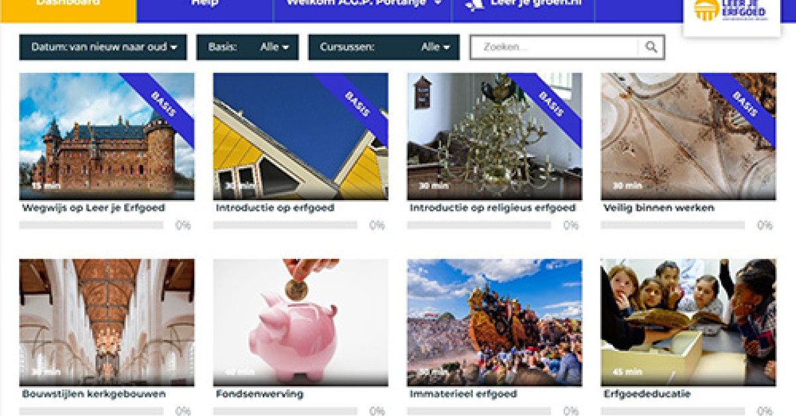Focus the Zoeken search field
796x416 pixels.
pos(555,47)
